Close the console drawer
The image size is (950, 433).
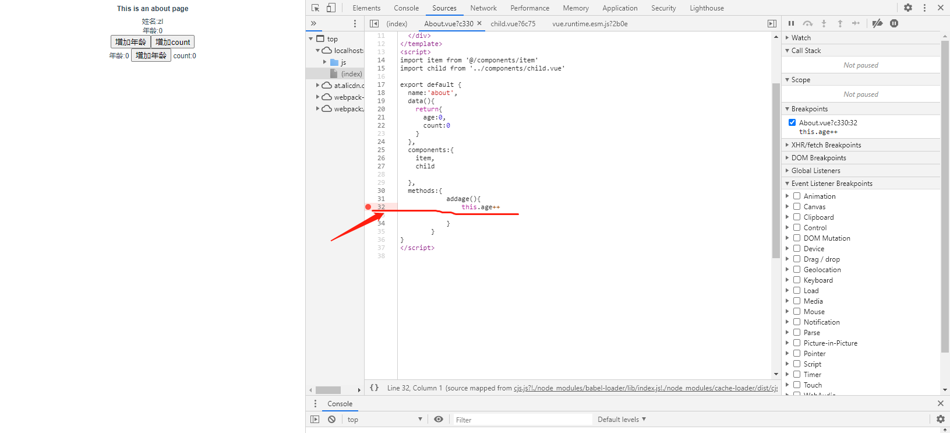coord(940,403)
